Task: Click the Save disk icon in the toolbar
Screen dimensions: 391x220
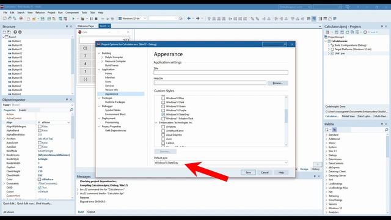Action: coord(42,18)
